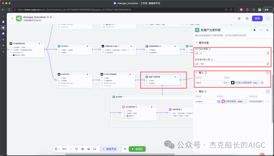This screenshot has height=156, width=274.
Task: Open the input variable type dropdown
Action: [227, 83]
